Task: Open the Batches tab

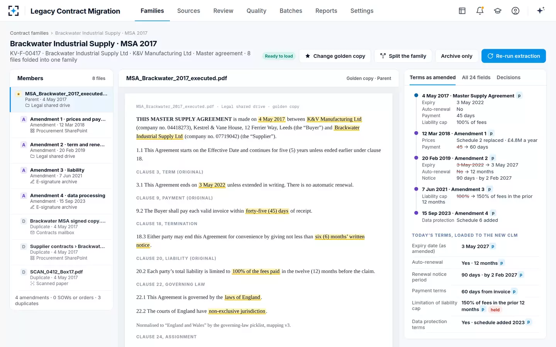Action: tap(291, 11)
